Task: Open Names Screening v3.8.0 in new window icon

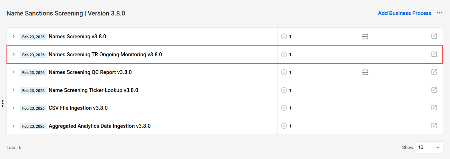Action: coord(434,36)
